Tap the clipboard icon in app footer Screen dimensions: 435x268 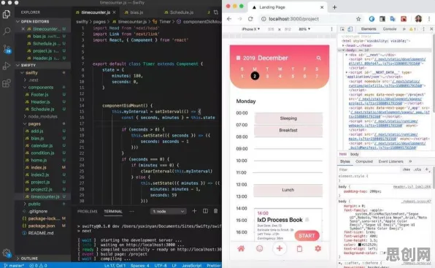299,248
